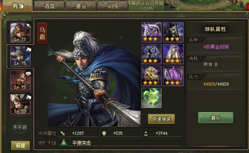Select the Lv.77 general portrait
The height and width of the screenshot is (153, 249).
tap(20, 33)
